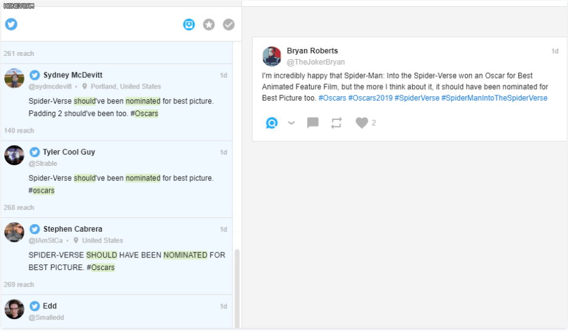Retweet Bryan Roberts' tweet

click(336, 122)
